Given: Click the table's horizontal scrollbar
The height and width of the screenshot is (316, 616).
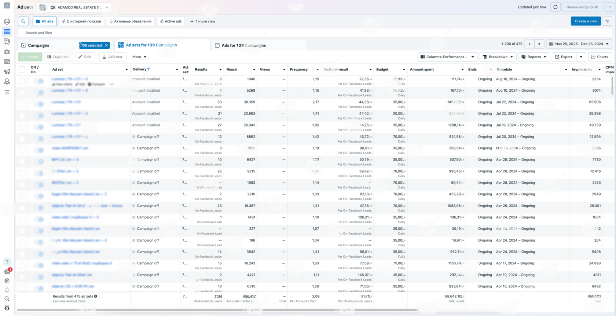Looking at the screenshot, I should 217,310.
